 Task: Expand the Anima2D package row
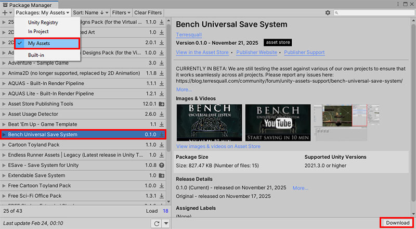(x=4, y=73)
